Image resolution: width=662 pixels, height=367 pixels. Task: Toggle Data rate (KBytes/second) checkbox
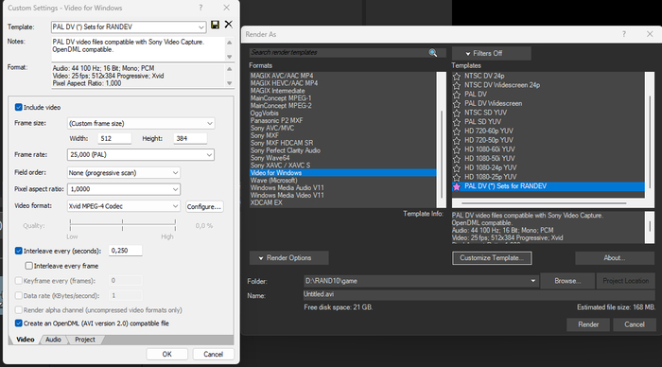coord(19,296)
